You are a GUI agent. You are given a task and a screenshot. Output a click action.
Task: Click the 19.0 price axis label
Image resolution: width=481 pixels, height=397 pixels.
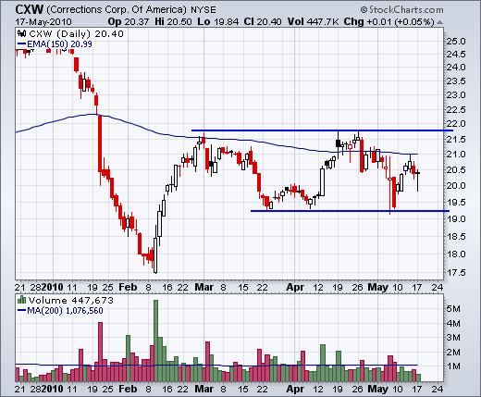456,219
